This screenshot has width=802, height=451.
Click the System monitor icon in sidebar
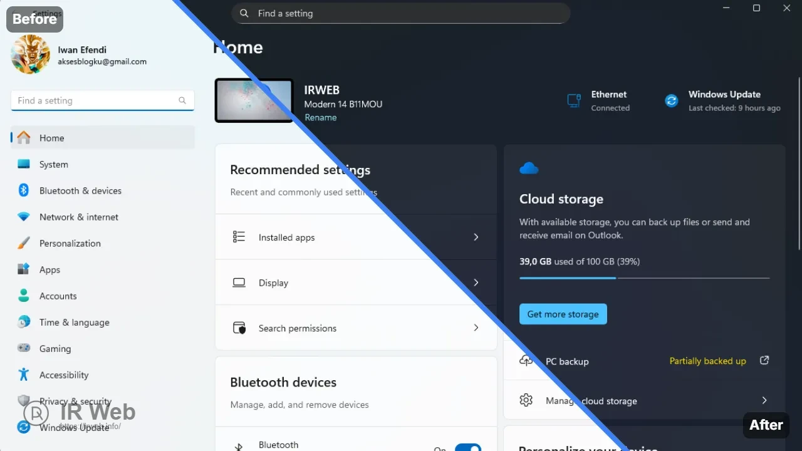point(24,164)
